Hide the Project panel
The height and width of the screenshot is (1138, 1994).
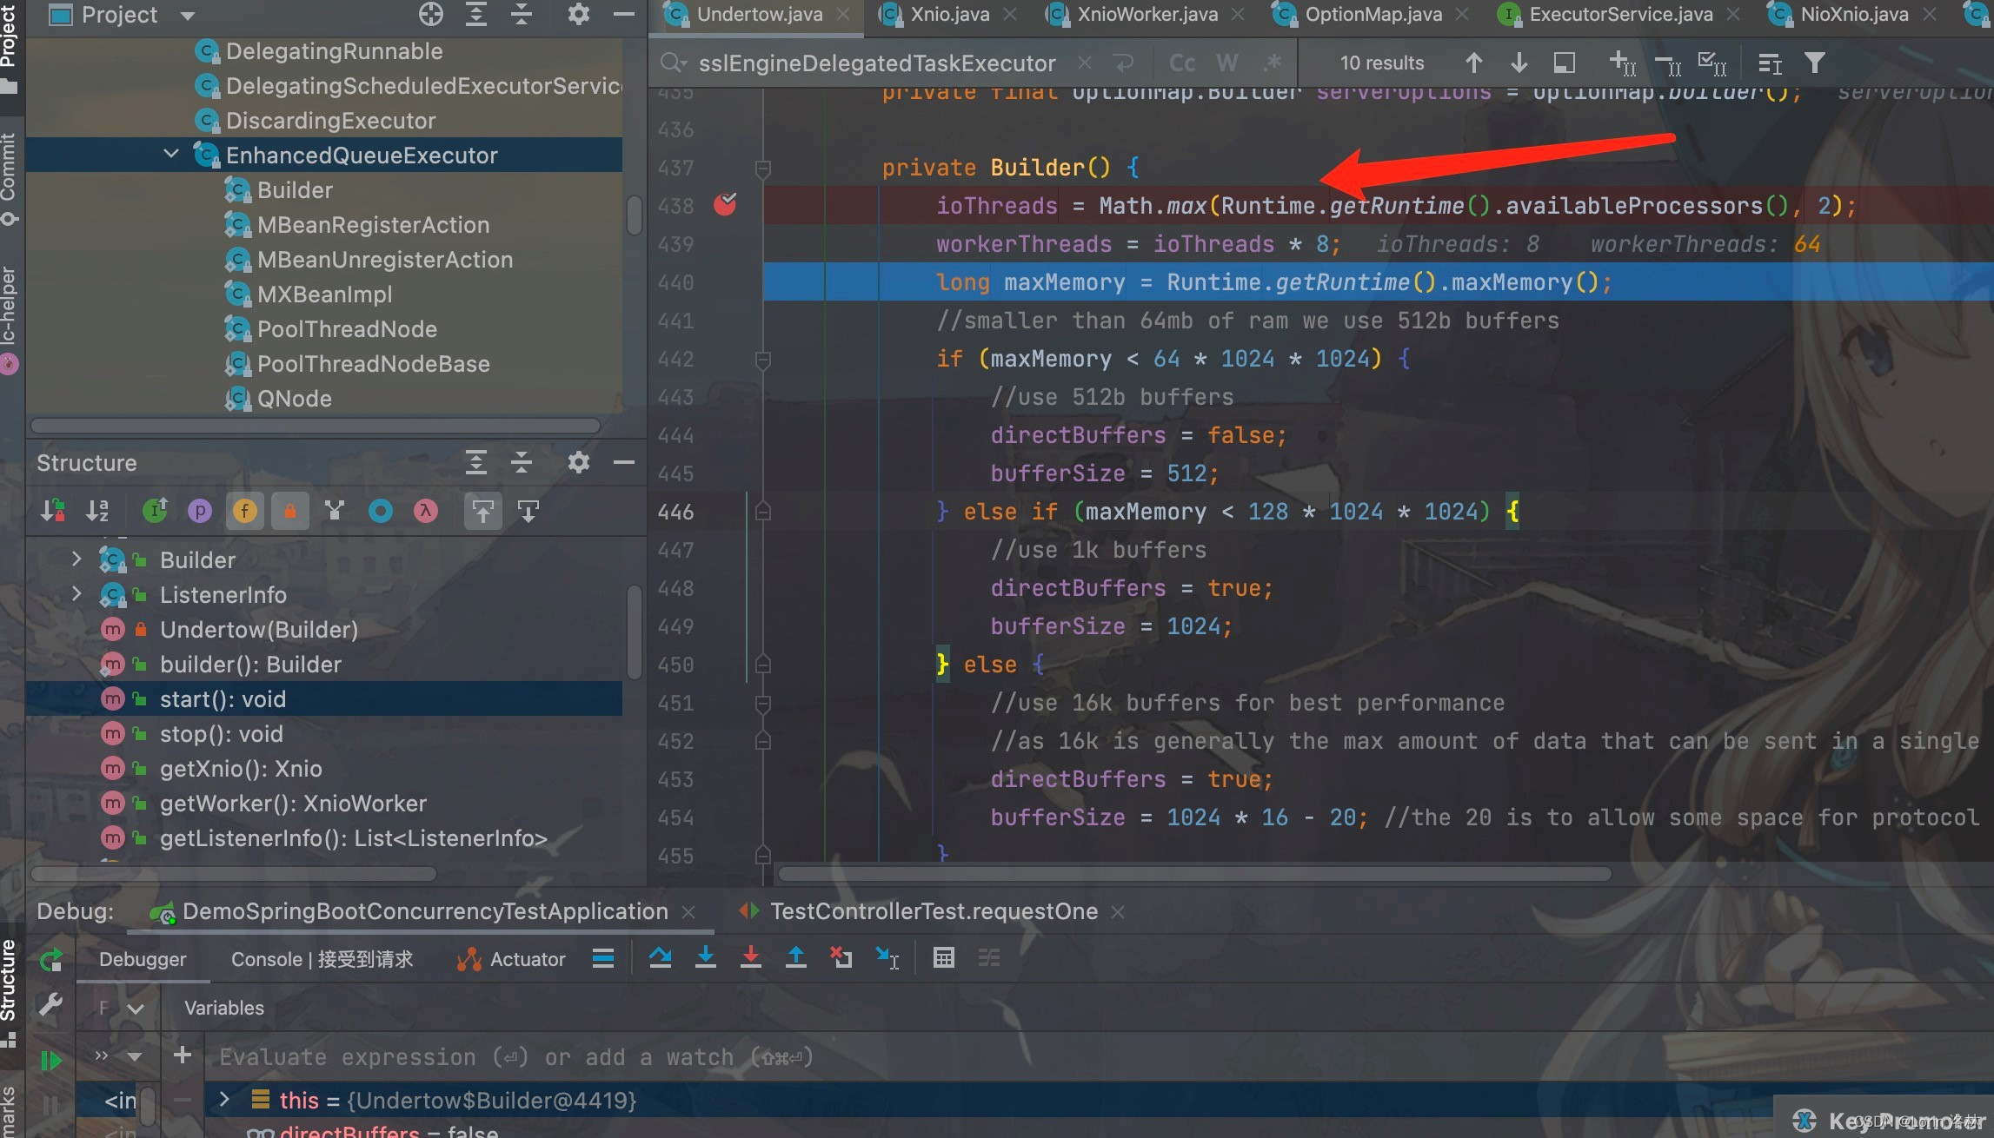tap(623, 14)
